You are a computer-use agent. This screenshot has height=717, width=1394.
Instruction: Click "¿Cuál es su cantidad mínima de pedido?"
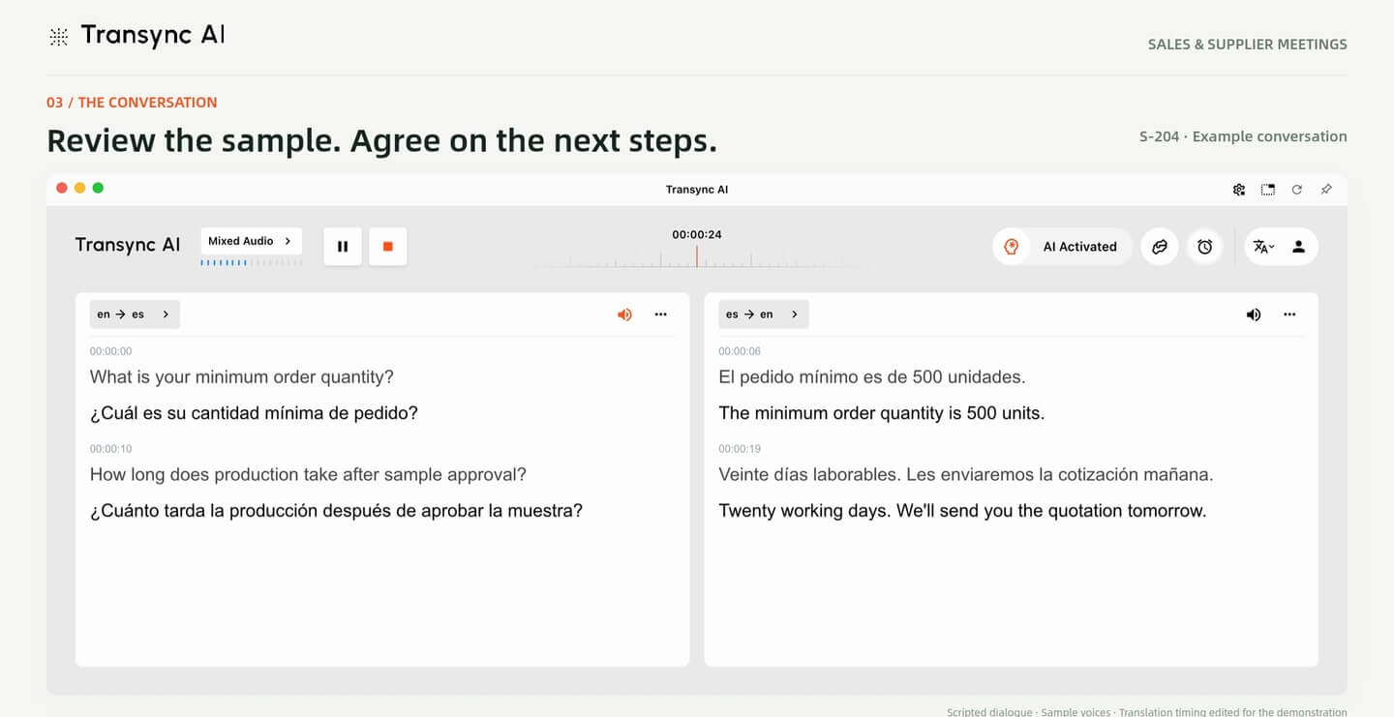[254, 413]
